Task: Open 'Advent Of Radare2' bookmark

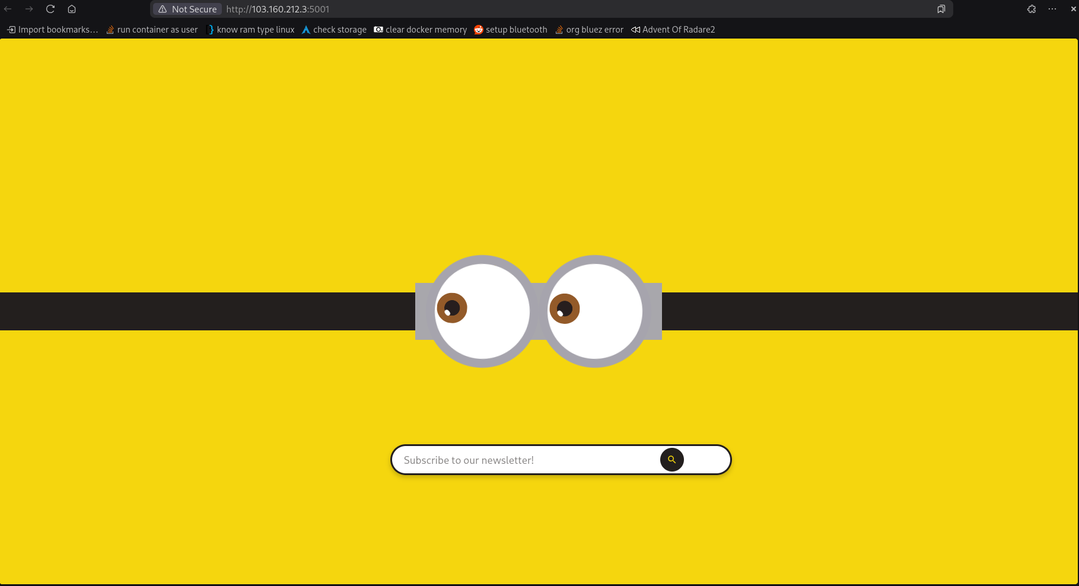Action: point(673,30)
